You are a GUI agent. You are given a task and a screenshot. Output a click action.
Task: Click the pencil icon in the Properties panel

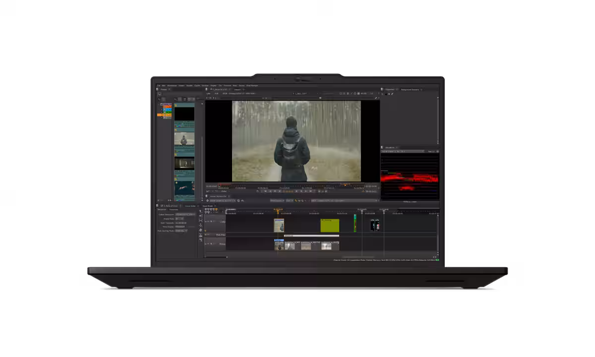click(392, 94)
